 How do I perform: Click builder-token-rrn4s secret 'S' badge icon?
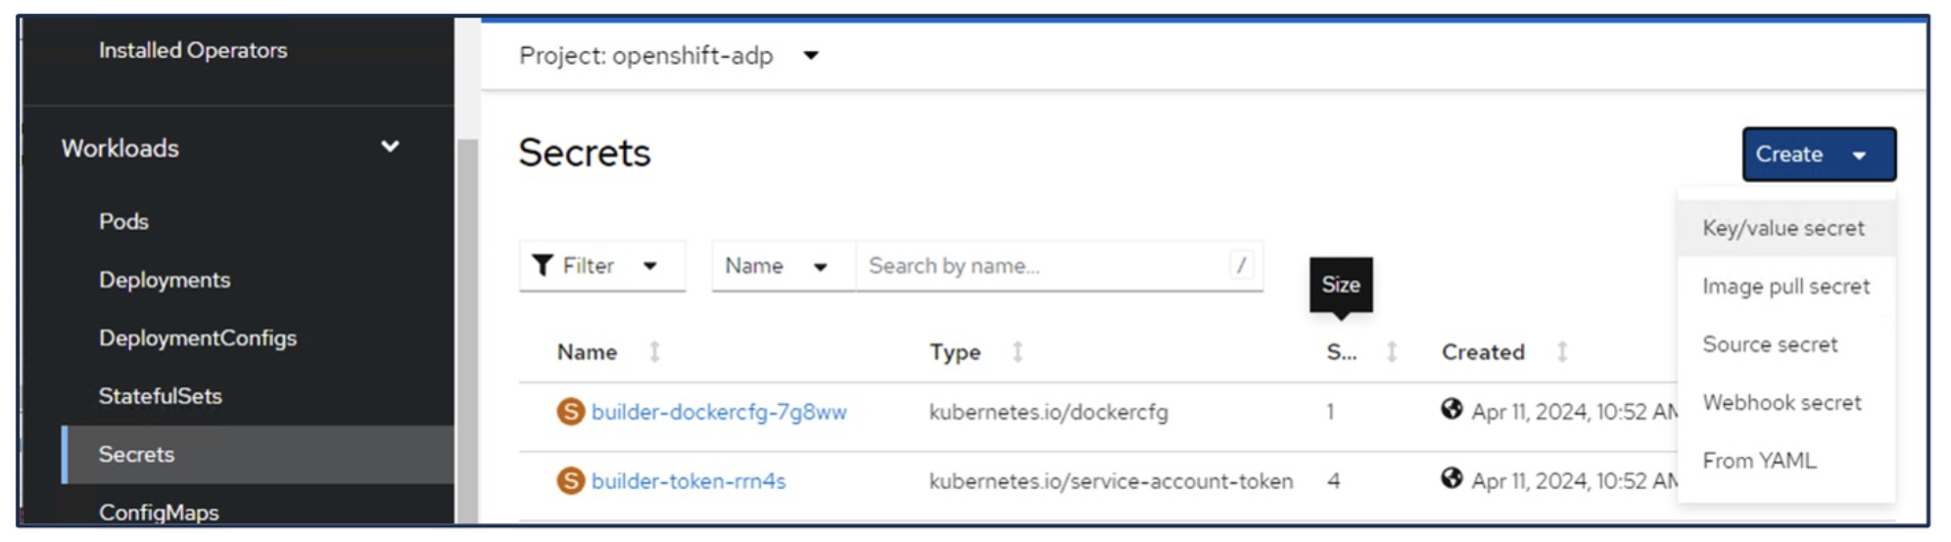(x=570, y=481)
